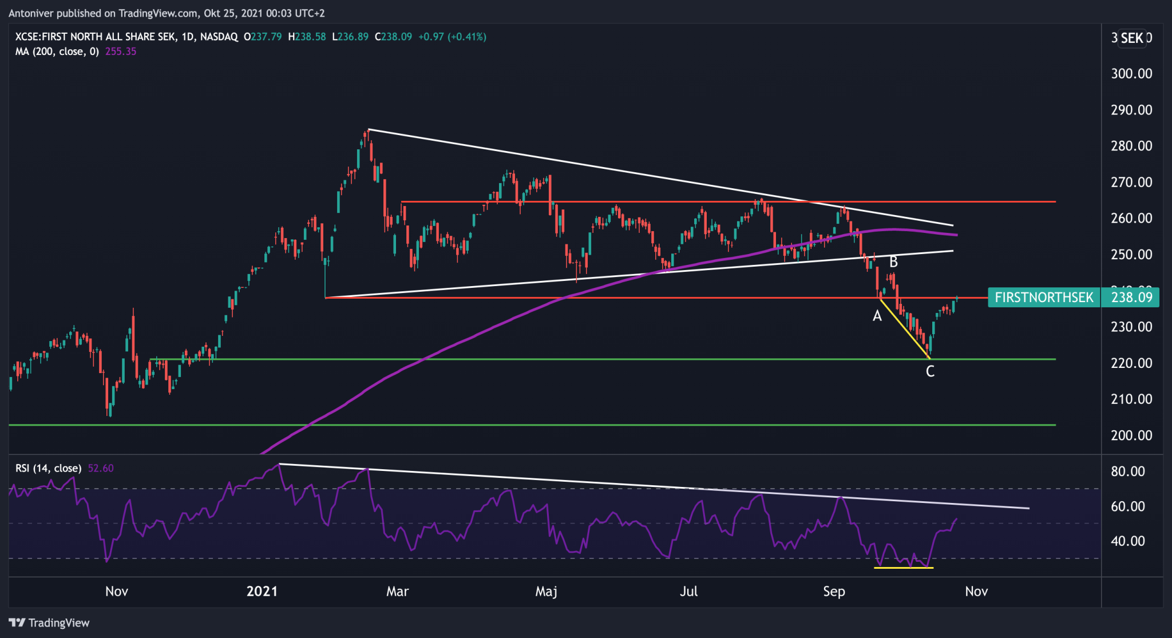Screen dimensions: 1172x638
Task: Open the SEK currency selector
Action: (x=1131, y=38)
